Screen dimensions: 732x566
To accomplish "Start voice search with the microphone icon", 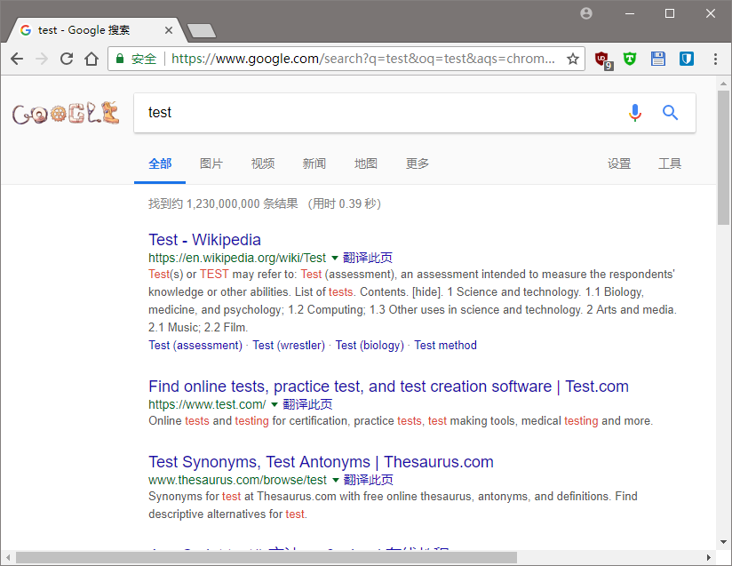I will click(635, 113).
